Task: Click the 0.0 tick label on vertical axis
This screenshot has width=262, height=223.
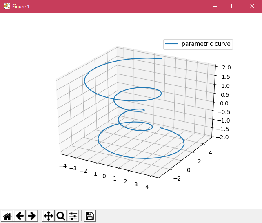Action: [x=226, y=103]
